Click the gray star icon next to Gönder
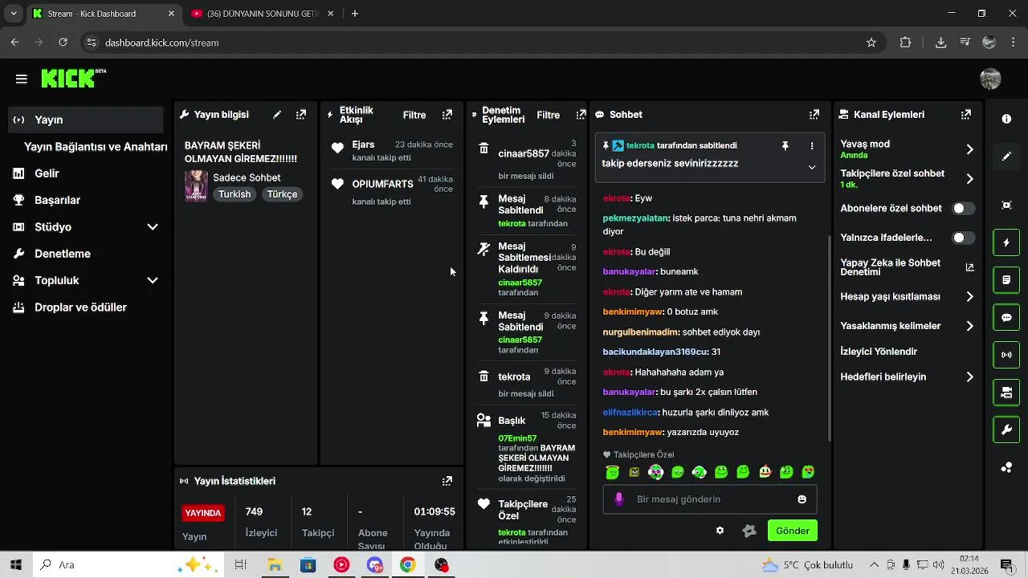The image size is (1028, 578). 749,531
